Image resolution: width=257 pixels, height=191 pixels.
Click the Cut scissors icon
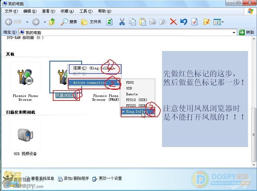pyautogui.click(x=122, y=22)
